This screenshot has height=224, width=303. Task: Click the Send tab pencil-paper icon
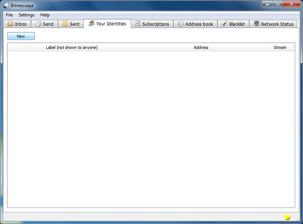[x=39, y=24]
